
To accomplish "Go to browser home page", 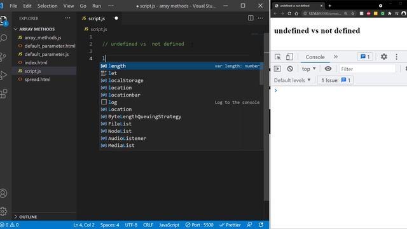I will 296,13.
